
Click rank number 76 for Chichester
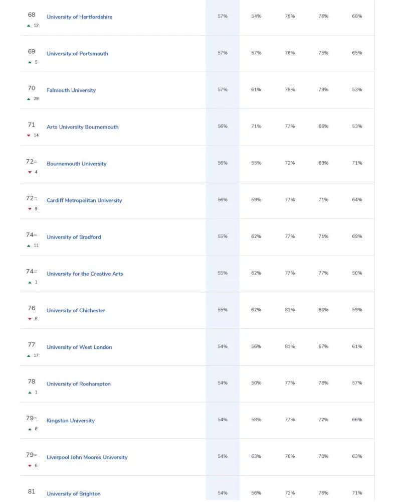tap(31, 308)
